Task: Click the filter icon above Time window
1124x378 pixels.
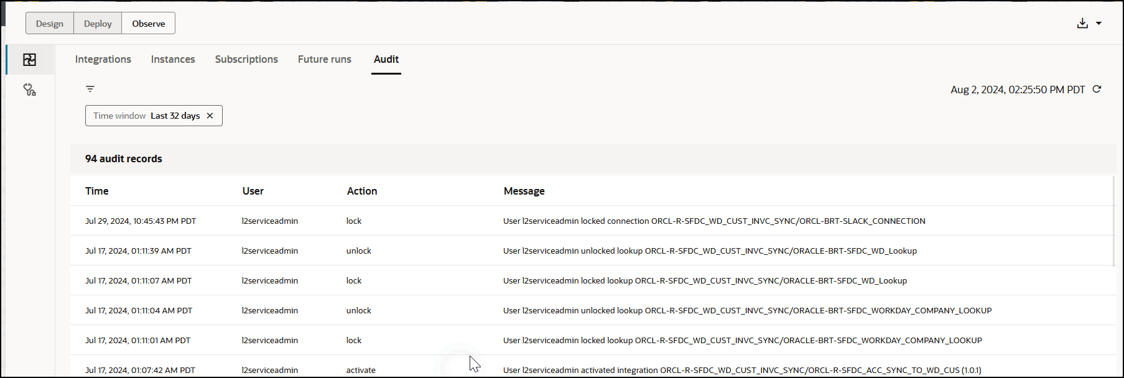Action: coord(90,89)
